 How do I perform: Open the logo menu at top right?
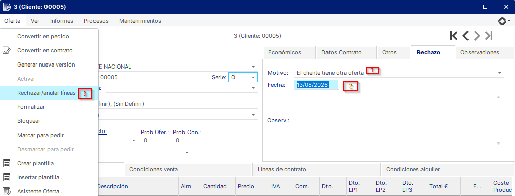coord(504,21)
